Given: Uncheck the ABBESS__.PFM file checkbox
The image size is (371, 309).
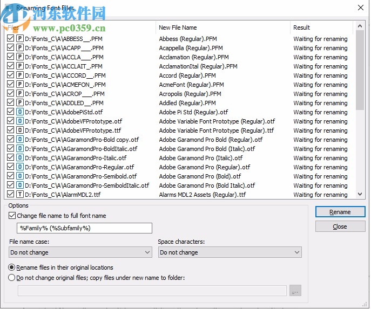Looking at the screenshot, I should [10, 38].
